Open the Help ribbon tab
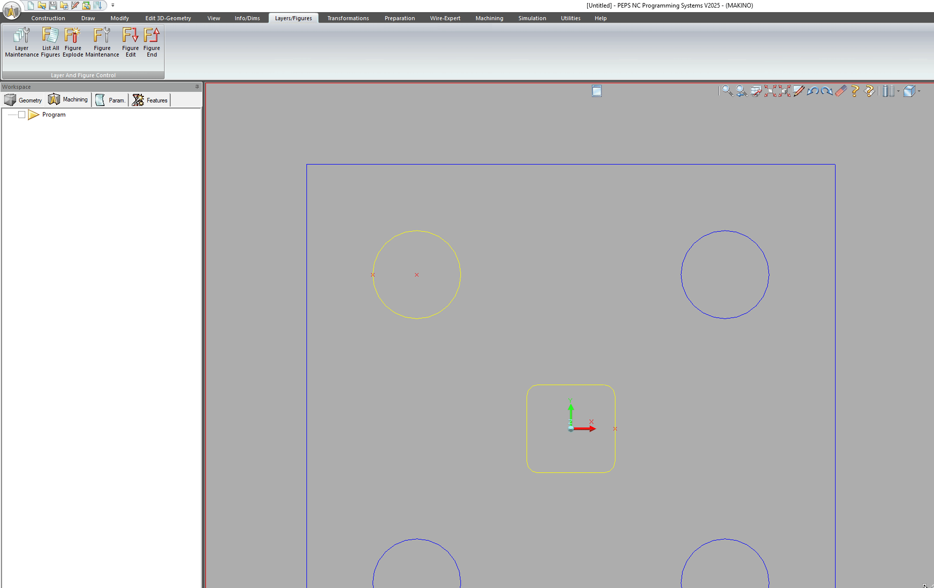Viewport: 934px width, 588px height. click(x=600, y=18)
